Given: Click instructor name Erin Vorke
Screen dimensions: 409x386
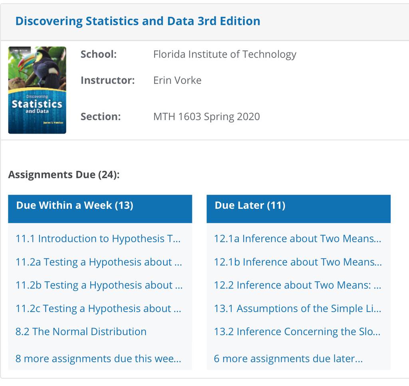Looking at the screenshot, I should (x=177, y=80).
